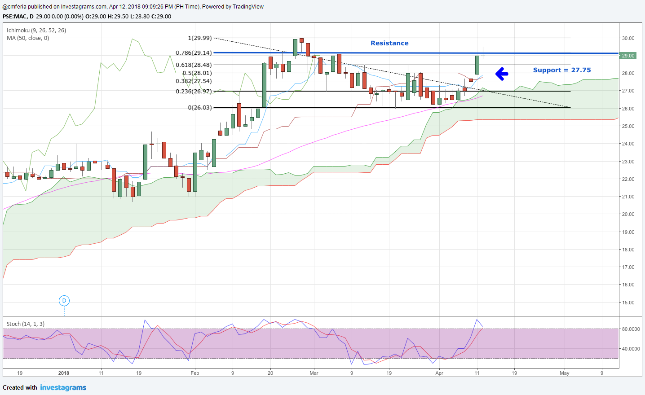Click Fibonacci level 1(29.99) label
645x395 pixels.
click(x=200, y=38)
